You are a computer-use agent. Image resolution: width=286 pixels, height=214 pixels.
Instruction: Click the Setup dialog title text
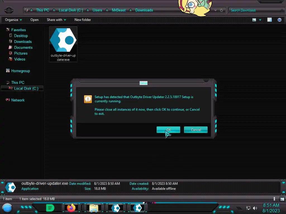(144, 83)
